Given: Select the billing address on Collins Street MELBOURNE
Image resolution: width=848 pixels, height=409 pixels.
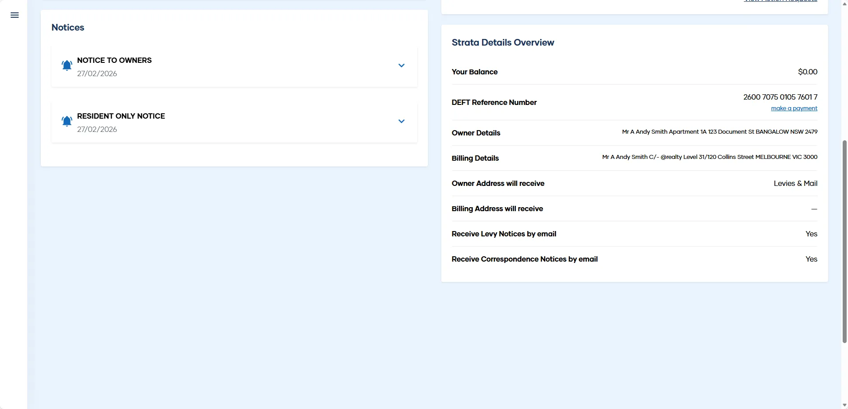Looking at the screenshot, I should 710,157.
